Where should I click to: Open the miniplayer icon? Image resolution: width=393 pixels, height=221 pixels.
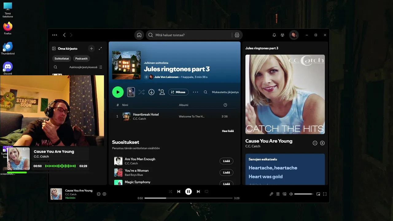click(318, 194)
